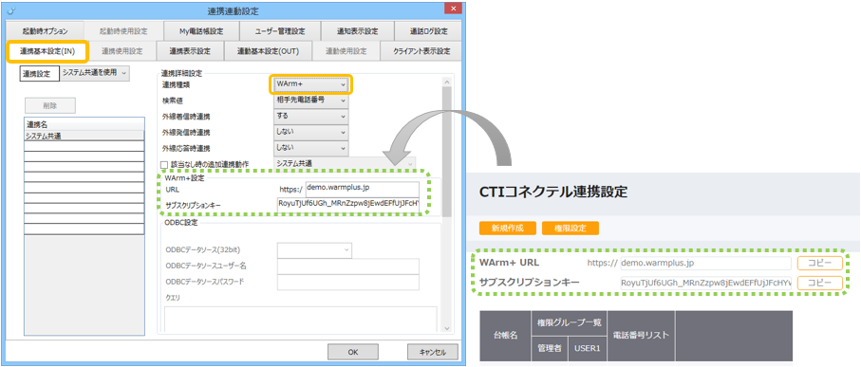Click the 権限設定 button
The image size is (861, 367).
tap(571, 229)
